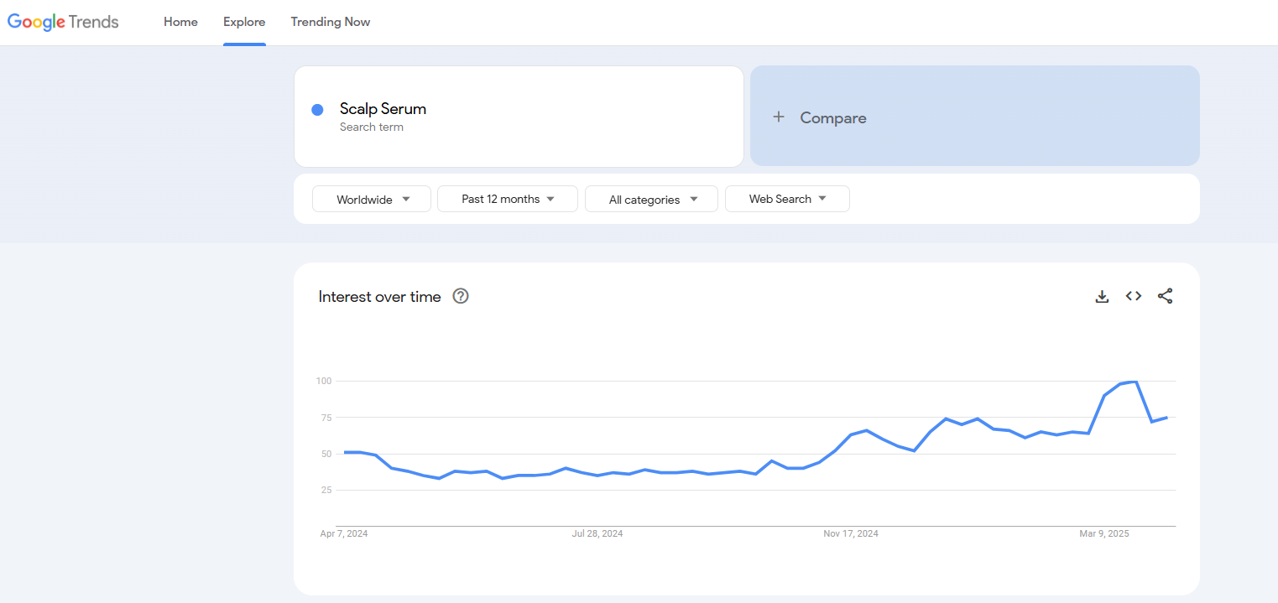Open the Web Search type dropdown
The image size is (1278, 603).
coord(787,199)
